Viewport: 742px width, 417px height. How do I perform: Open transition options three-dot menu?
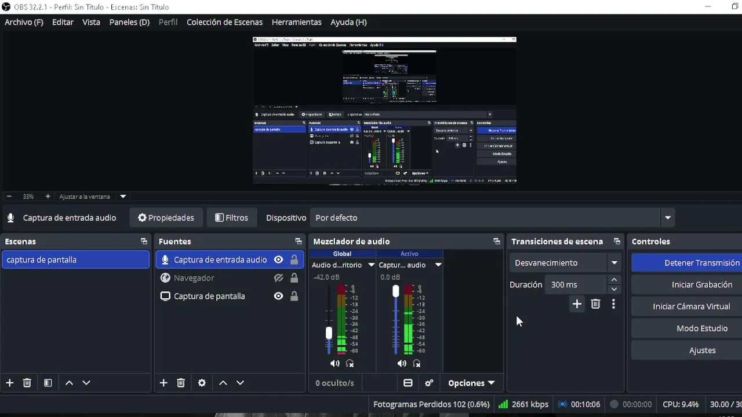pyautogui.click(x=613, y=304)
